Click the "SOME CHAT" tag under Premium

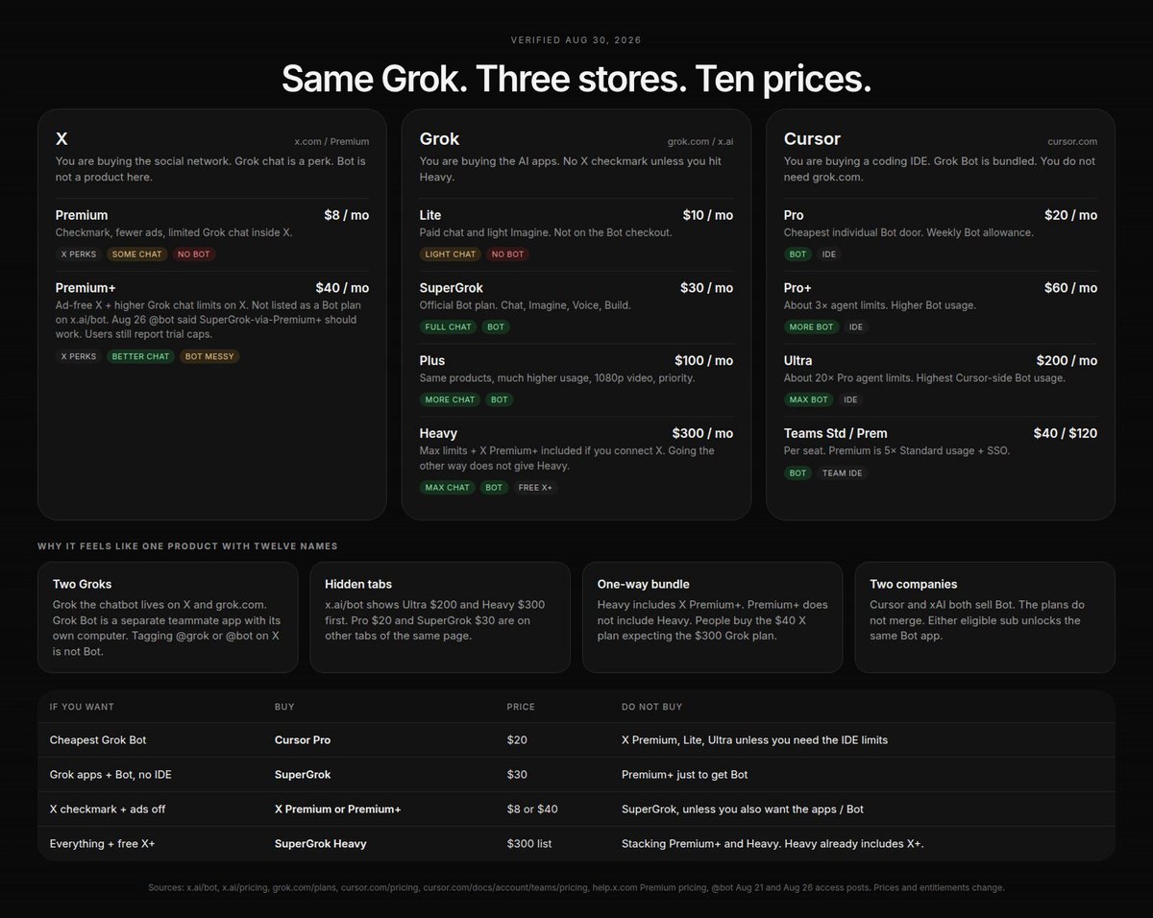point(137,254)
